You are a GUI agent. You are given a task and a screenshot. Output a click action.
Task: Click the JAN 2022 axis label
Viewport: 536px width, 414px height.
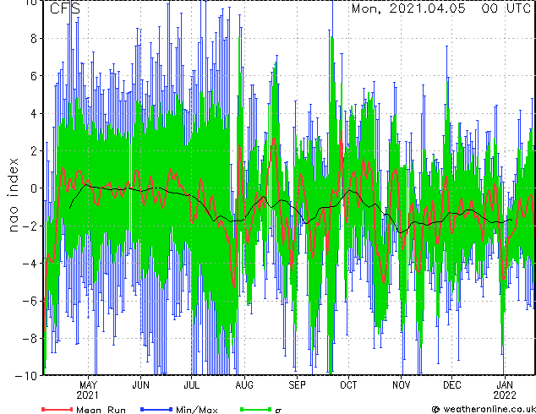click(505, 390)
